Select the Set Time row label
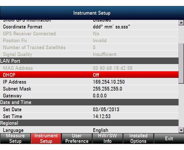Viewport: 184px width, 150px height. point(13,116)
